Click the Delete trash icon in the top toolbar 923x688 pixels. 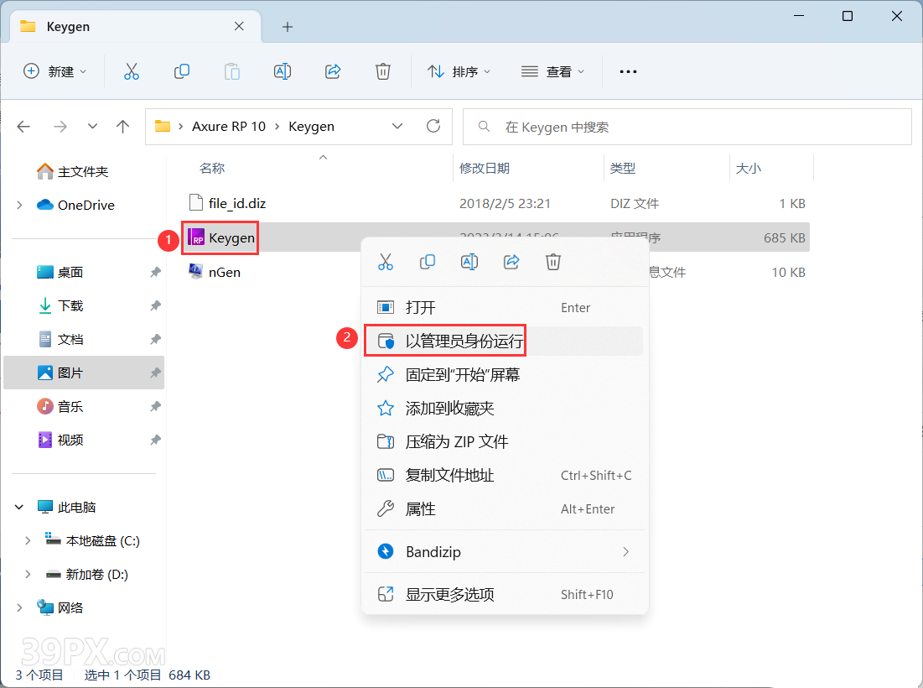click(x=382, y=72)
